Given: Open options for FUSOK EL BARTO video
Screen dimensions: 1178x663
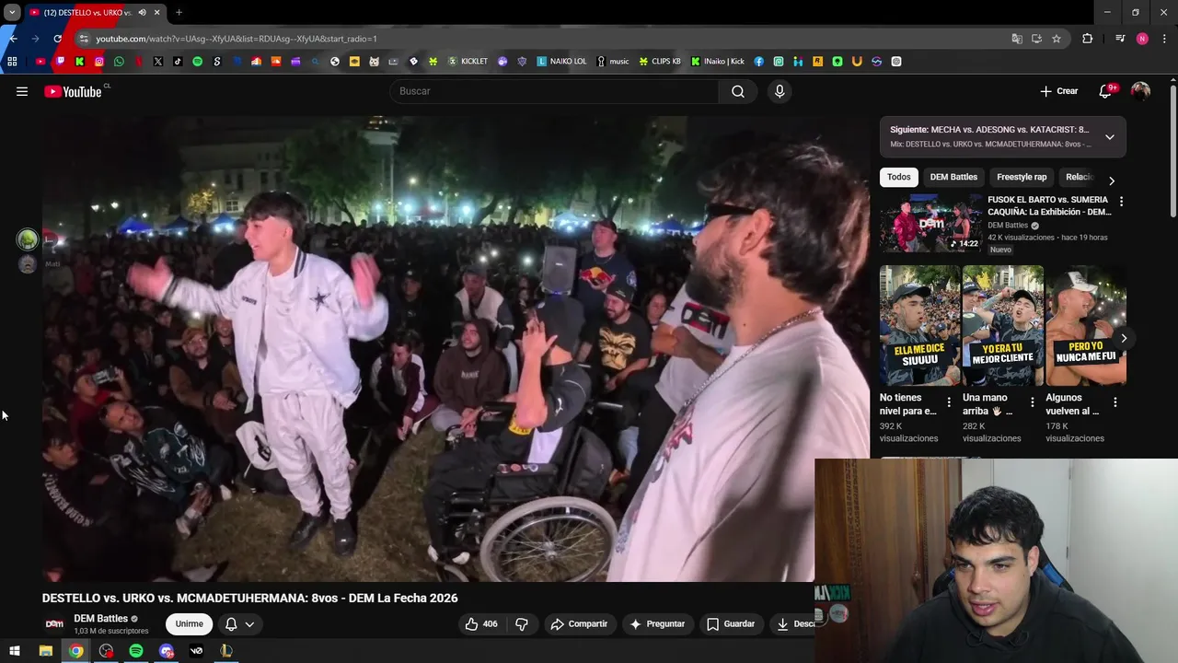Looking at the screenshot, I should click(x=1120, y=201).
